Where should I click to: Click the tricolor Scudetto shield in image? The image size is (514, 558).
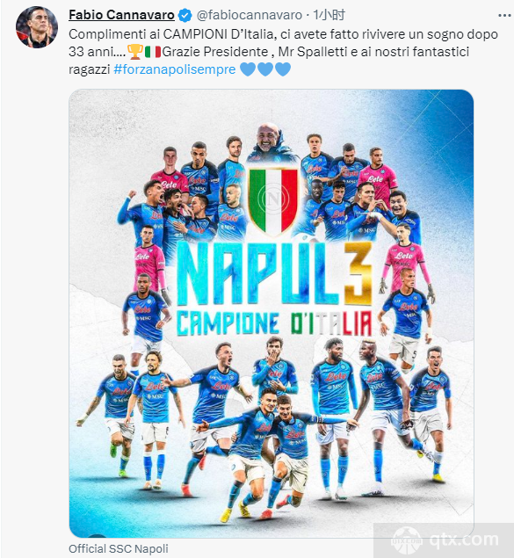click(x=273, y=200)
